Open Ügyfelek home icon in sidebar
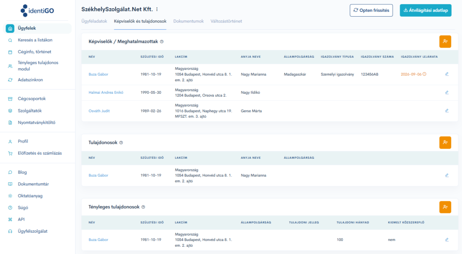Screen dimensions: 462x254 (x=10, y=28)
